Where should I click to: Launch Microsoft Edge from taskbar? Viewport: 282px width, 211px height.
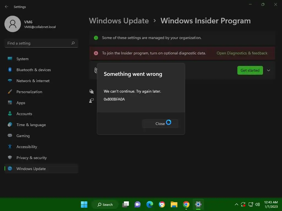[x=150, y=204]
